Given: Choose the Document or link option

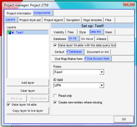Looking at the screenshot, I should [98, 52].
